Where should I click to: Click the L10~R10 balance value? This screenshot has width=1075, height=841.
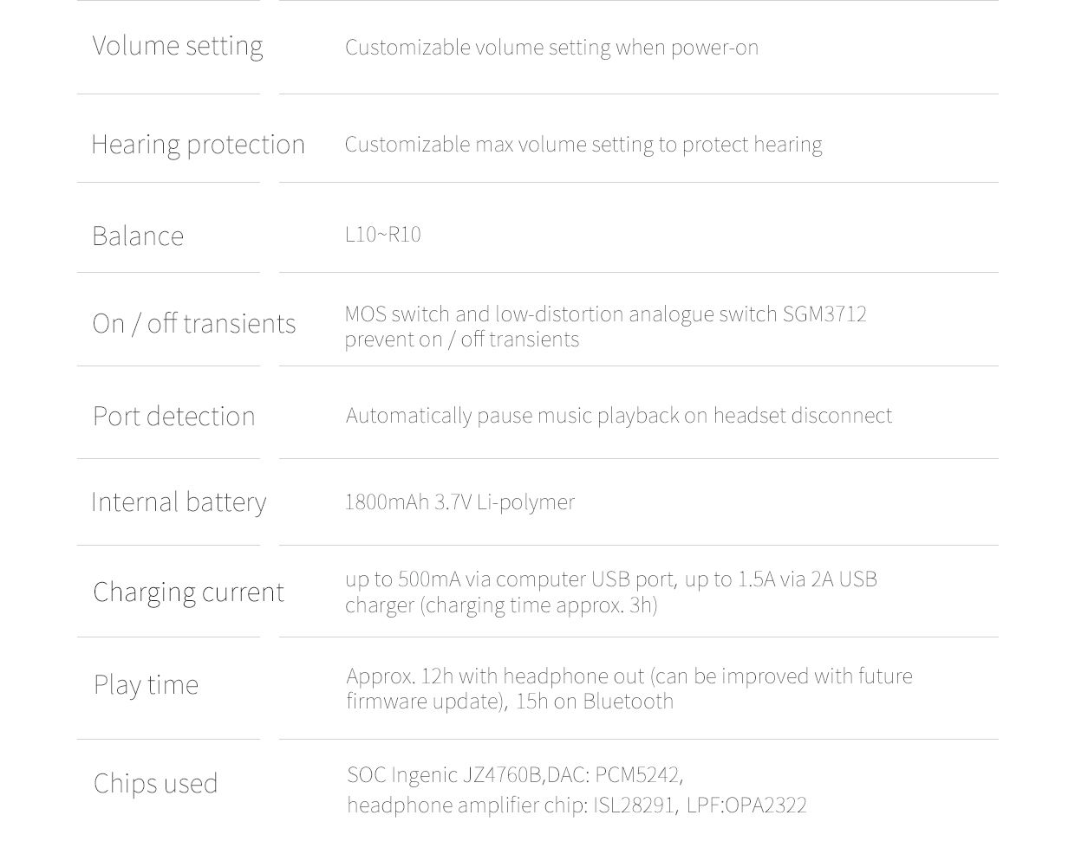382,234
